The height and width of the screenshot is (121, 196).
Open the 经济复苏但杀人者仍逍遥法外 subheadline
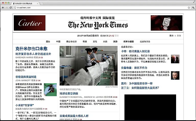point(33,54)
